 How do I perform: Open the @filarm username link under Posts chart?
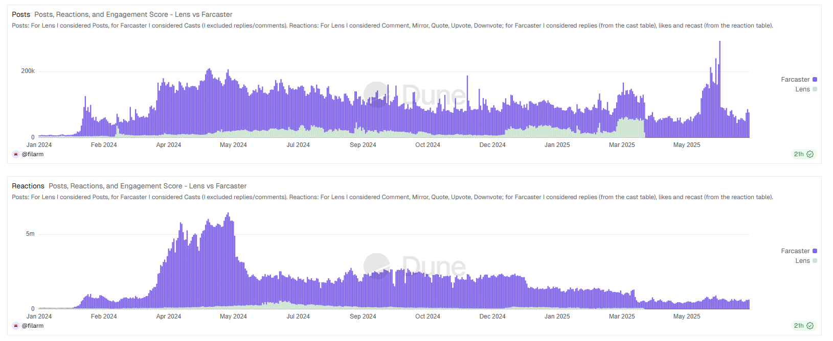pyautogui.click(x=33, y=154)
